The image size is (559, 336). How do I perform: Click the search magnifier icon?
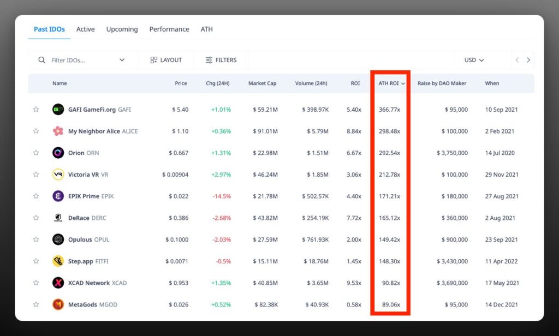41,60
